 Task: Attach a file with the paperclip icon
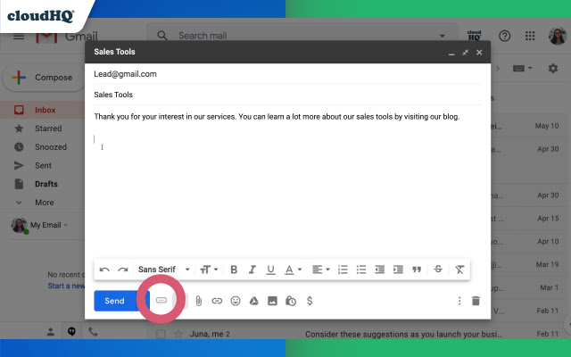click(198, 301)
